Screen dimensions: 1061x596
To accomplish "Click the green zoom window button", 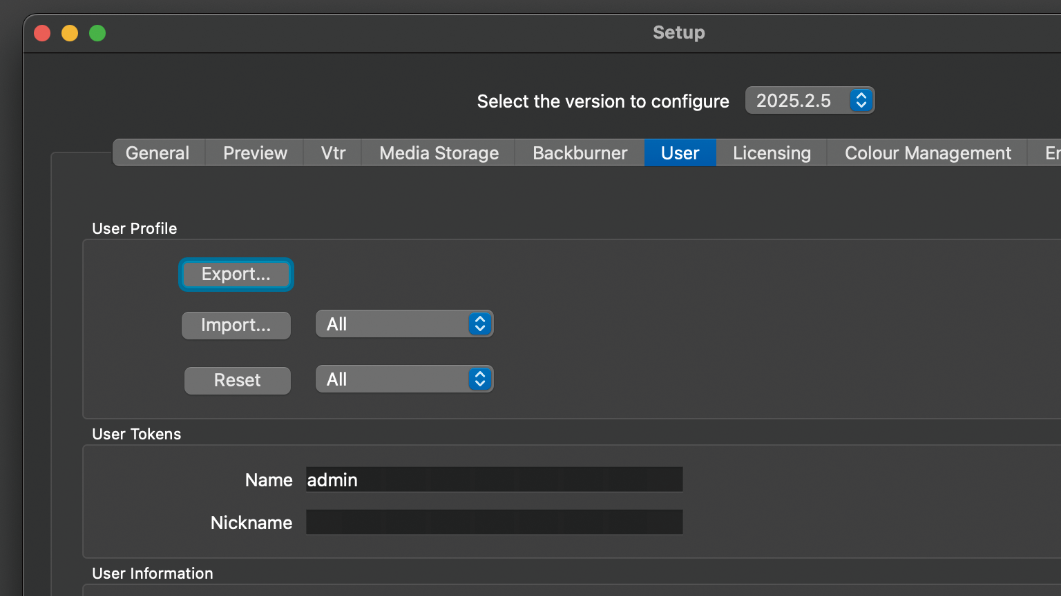I will (97, 33).
